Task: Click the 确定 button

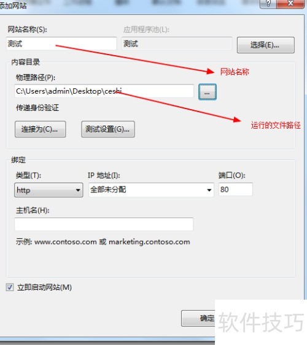Action: [x=198, y=318]
